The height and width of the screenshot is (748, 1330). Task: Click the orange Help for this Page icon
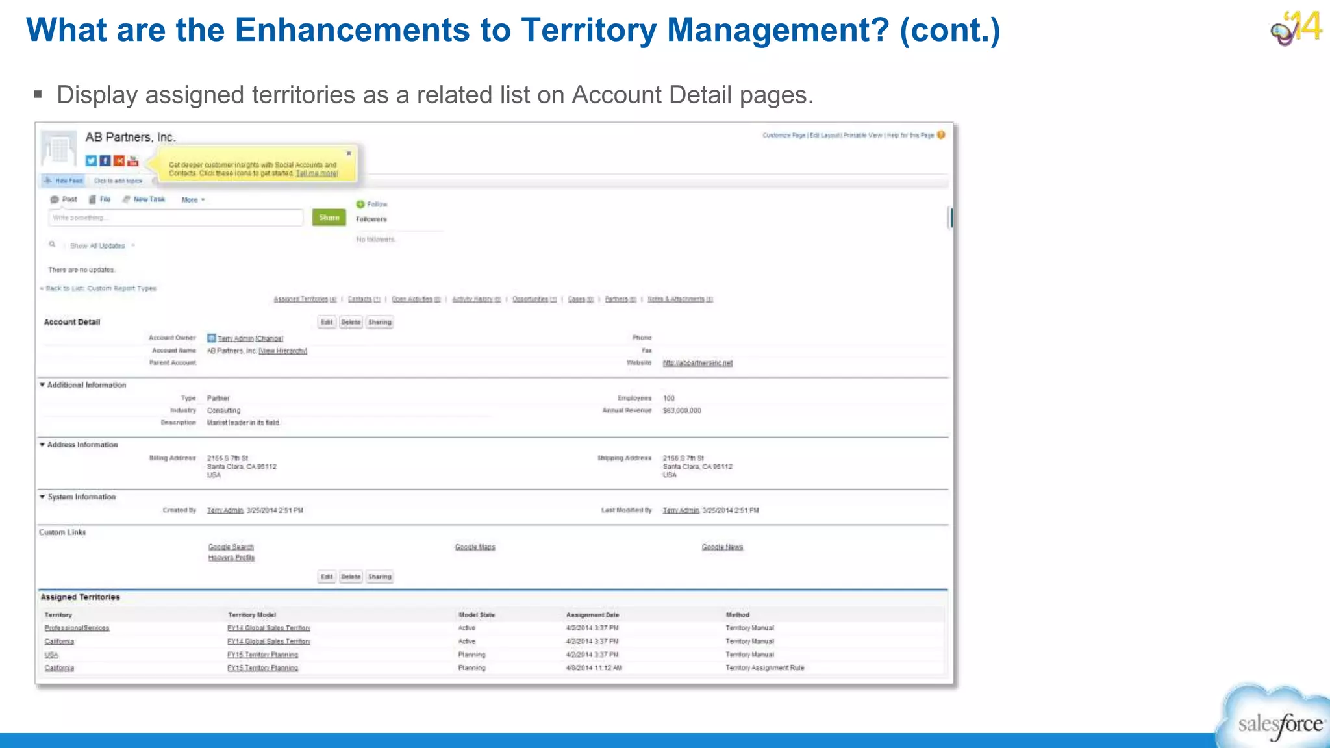pos(941,135)
